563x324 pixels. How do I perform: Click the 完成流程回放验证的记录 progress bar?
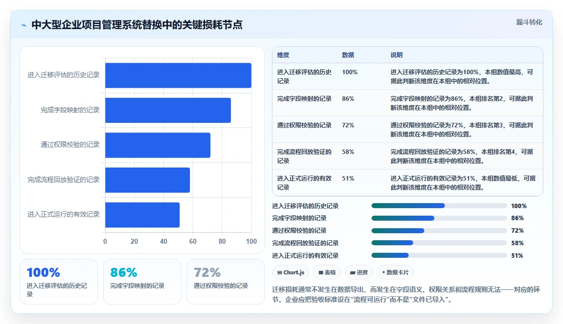tap(439, 243)
